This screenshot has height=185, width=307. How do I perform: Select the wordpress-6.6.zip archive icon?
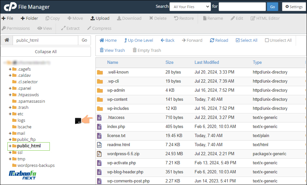point(99,154)
